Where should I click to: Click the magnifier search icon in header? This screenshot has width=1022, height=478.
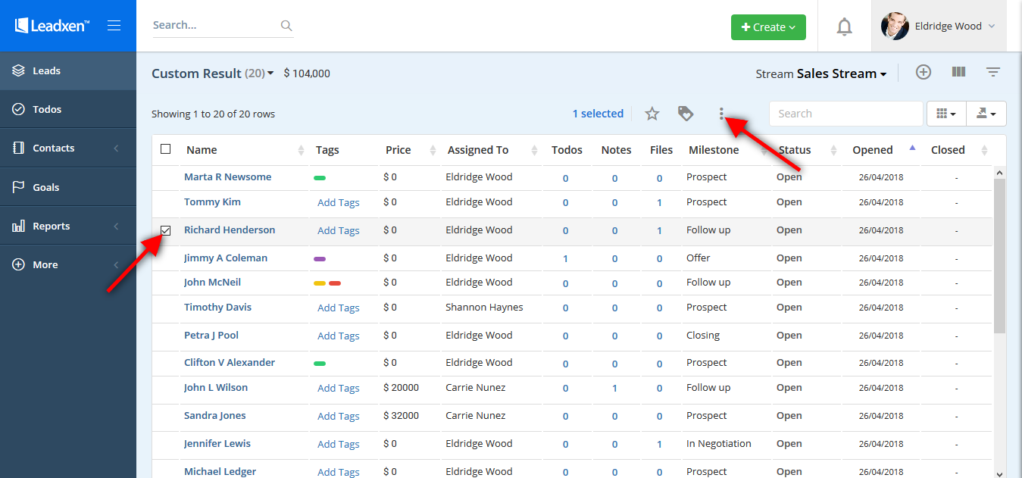point(286,26)
